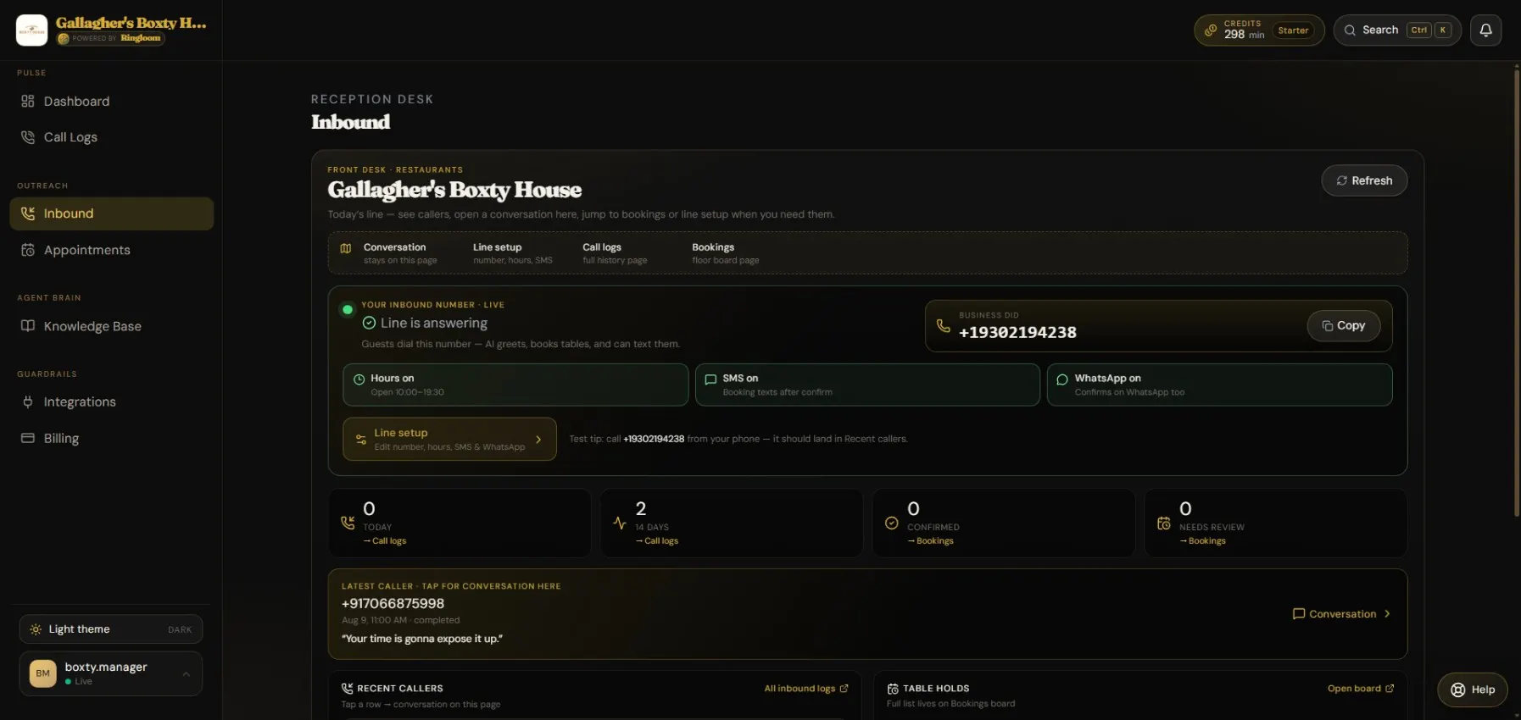Screen dimensions: 1521x720
Task: Select the Call logs quick-link tab
Action: coord(615,253)
